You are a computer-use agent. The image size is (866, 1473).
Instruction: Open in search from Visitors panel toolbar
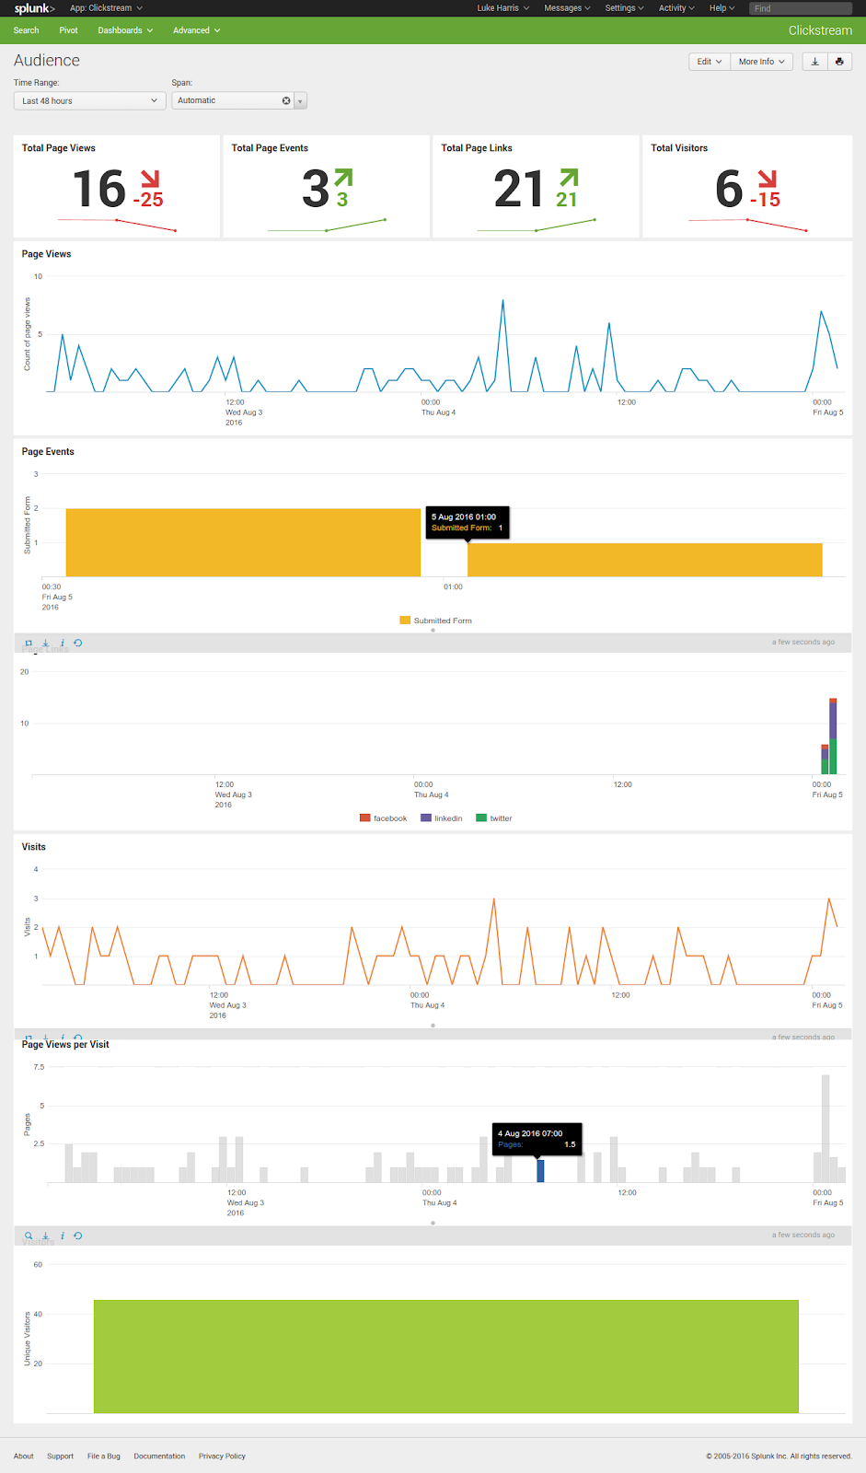click(29, 1235)
